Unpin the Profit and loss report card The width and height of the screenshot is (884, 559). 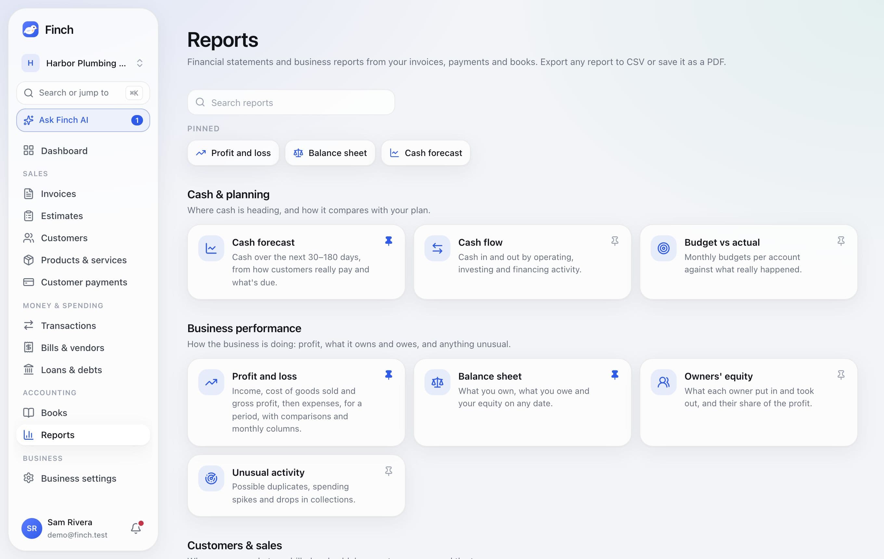(x=388, y=375)
